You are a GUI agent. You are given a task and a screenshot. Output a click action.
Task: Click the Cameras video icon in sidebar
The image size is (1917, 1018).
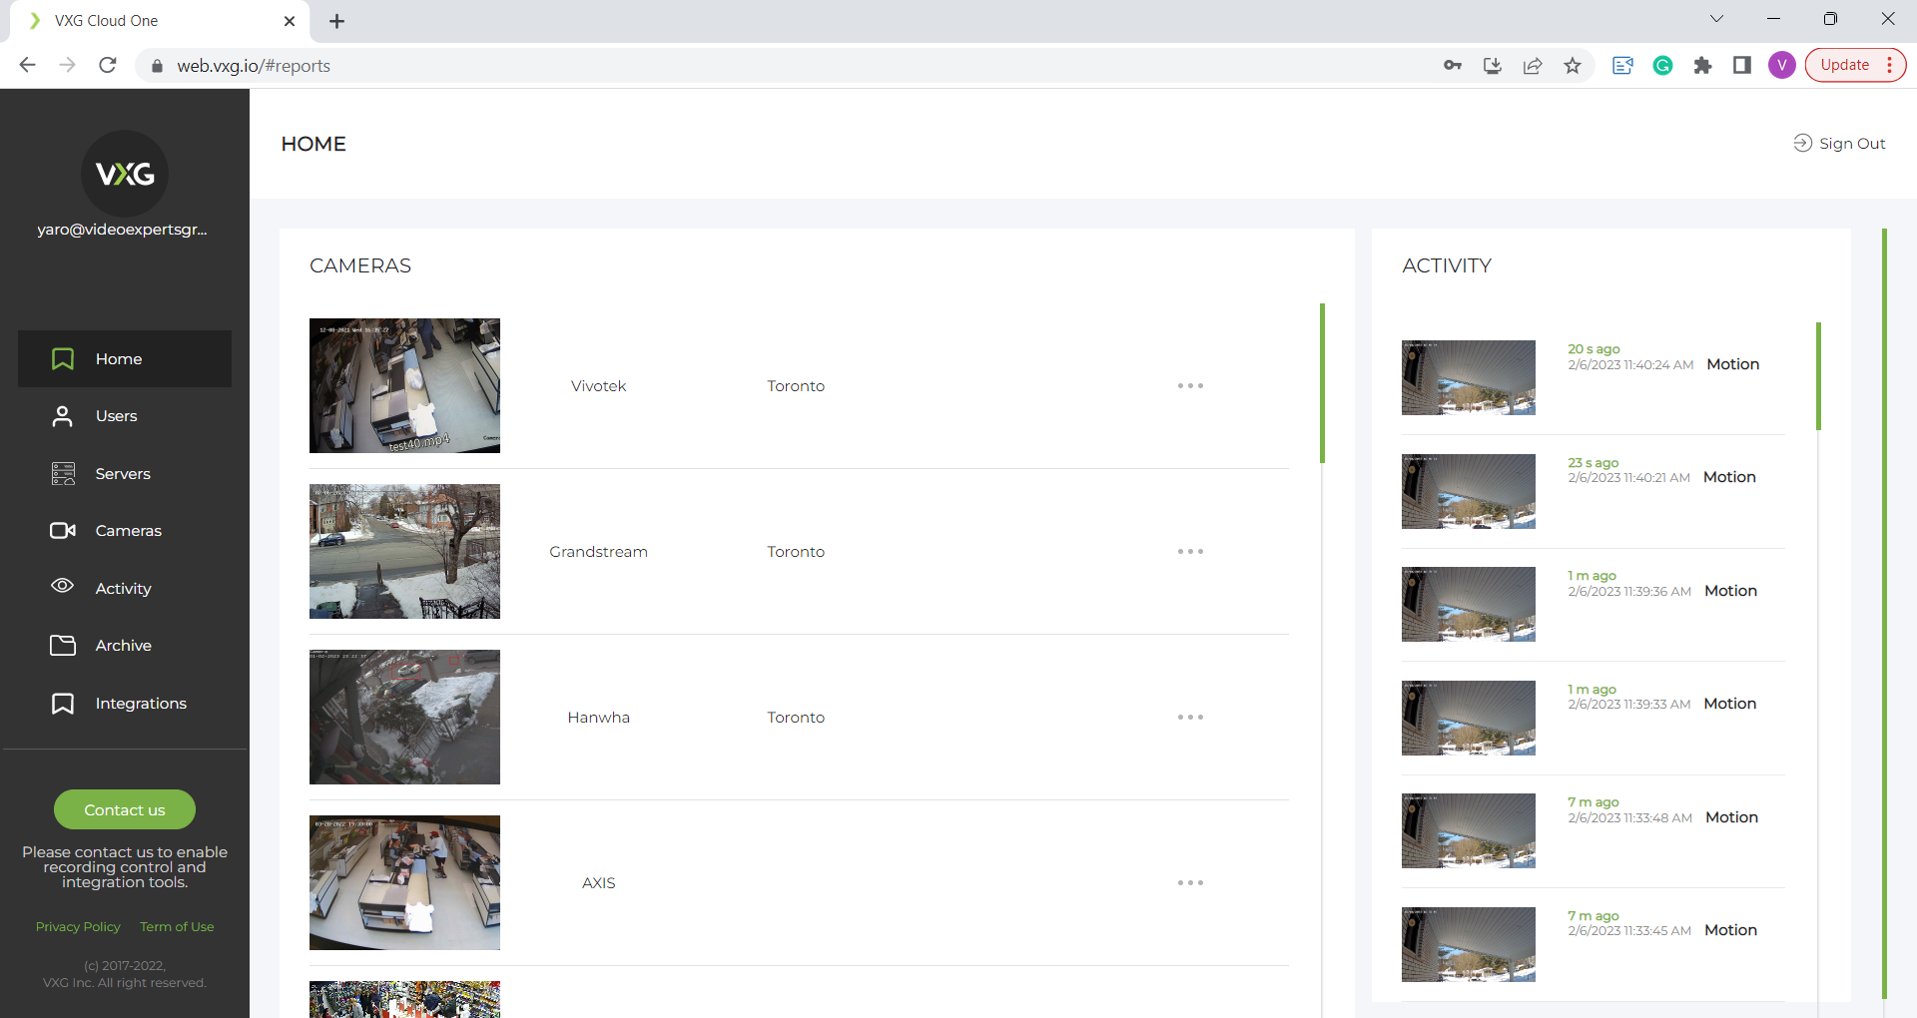pos(62,531)
